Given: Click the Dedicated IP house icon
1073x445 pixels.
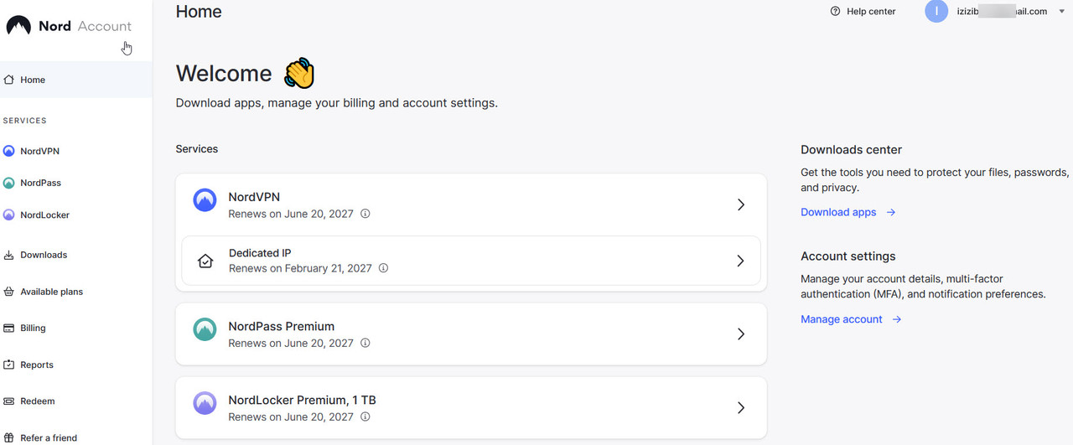Looking at the screenshot, I should pyautogui.click(x=205, y=261).
